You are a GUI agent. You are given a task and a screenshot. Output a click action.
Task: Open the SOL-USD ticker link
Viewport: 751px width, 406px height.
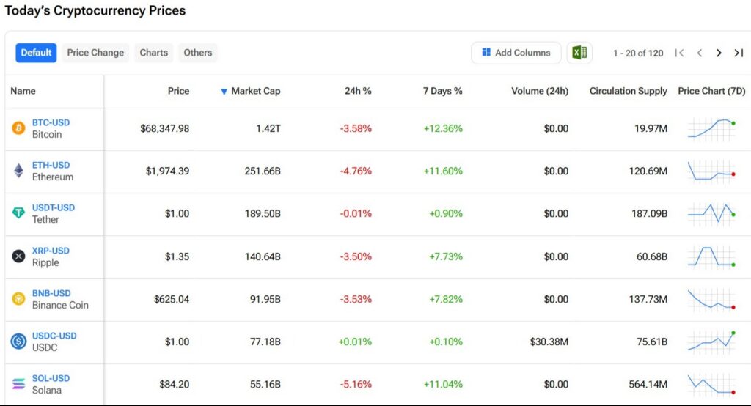[51, 378]
